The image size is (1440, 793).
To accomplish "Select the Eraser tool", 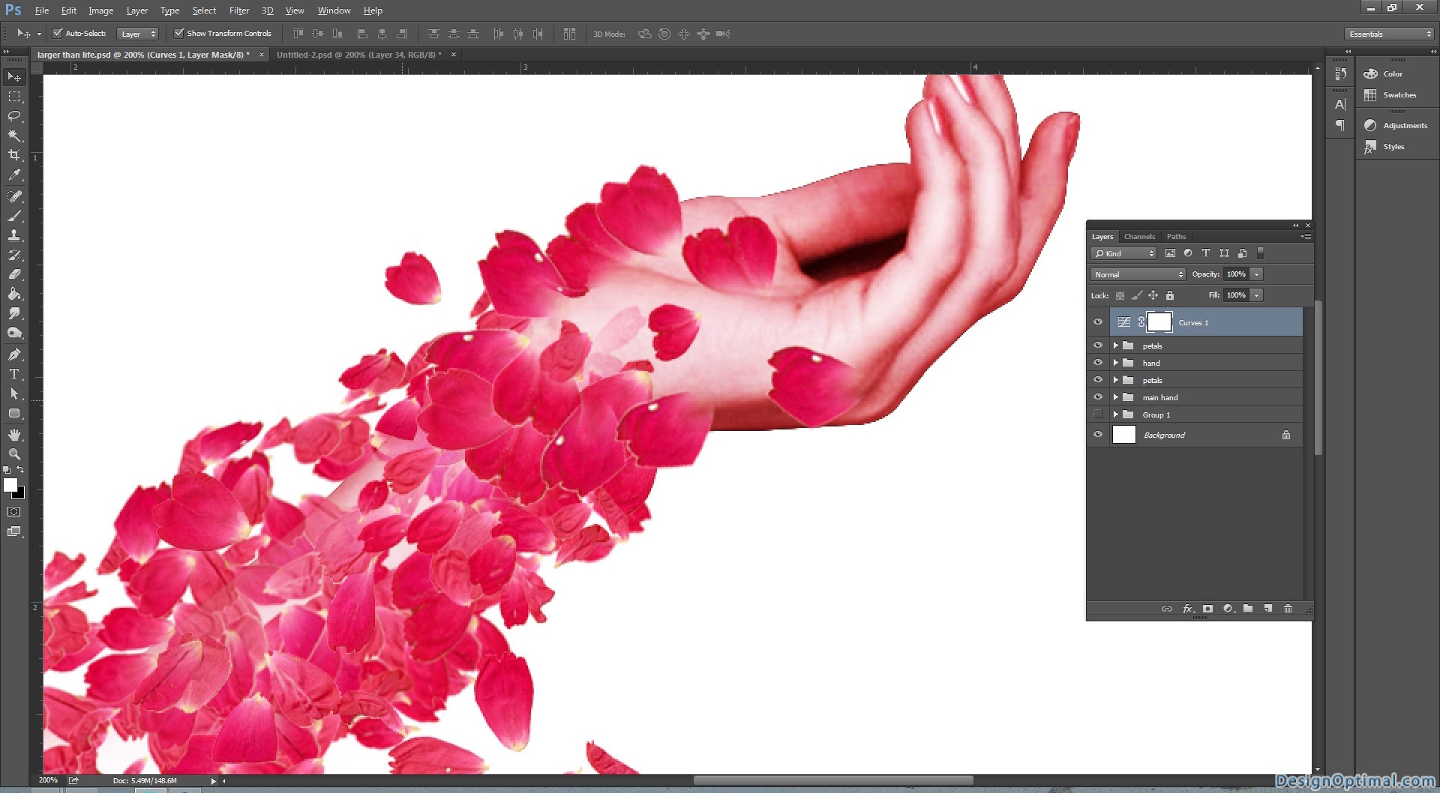I will pos(14,274).
